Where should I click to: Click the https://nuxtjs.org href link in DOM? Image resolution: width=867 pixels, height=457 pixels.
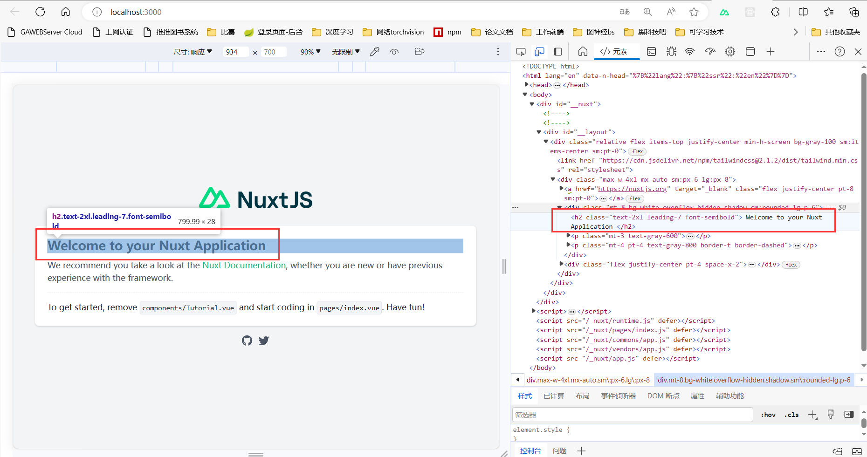click(632, 189)
